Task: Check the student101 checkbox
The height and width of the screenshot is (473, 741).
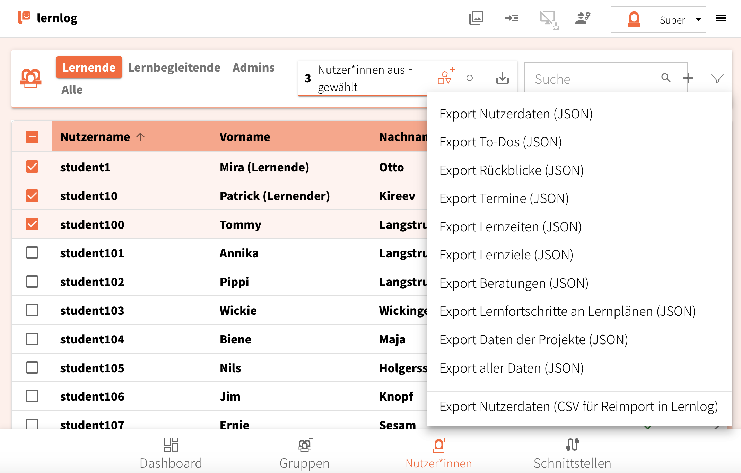Action: (32, 253)
